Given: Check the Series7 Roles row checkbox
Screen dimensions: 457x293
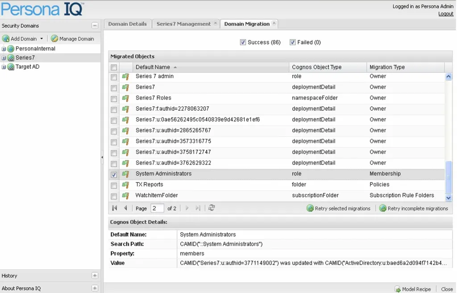Looking at the screenshot, I should coord(114,99).
